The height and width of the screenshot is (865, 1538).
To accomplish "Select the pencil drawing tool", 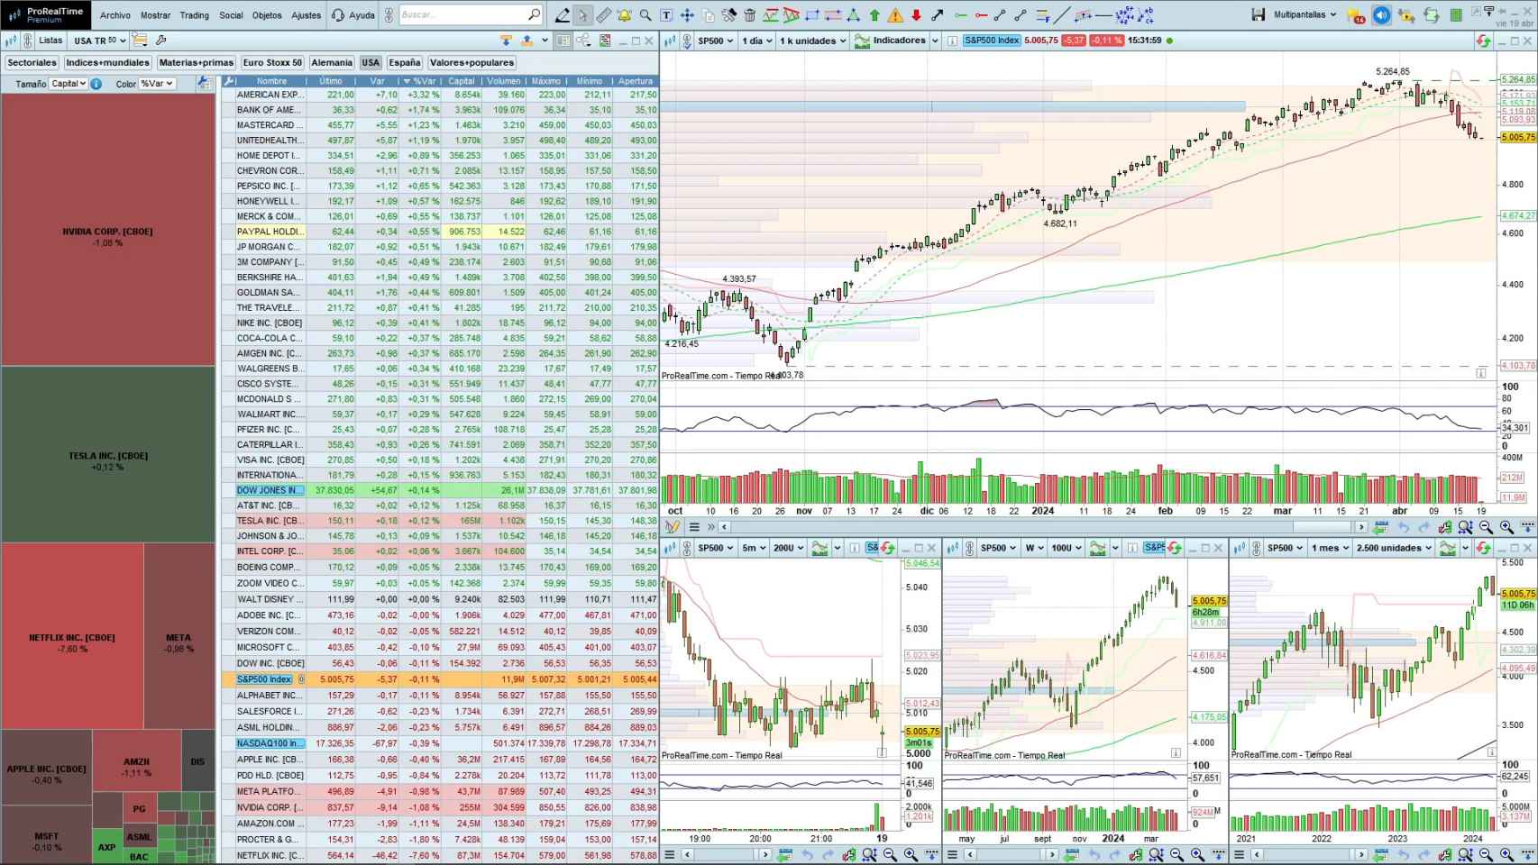I will 563,15.
